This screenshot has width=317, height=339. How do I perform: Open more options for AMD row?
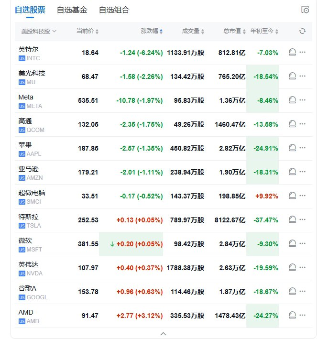click(302, 315)
